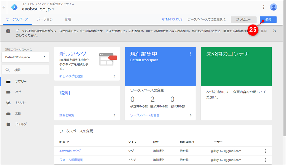Click the blue 現在編集中 card
The width and height of the screenshot is (286, 165).
160,66
